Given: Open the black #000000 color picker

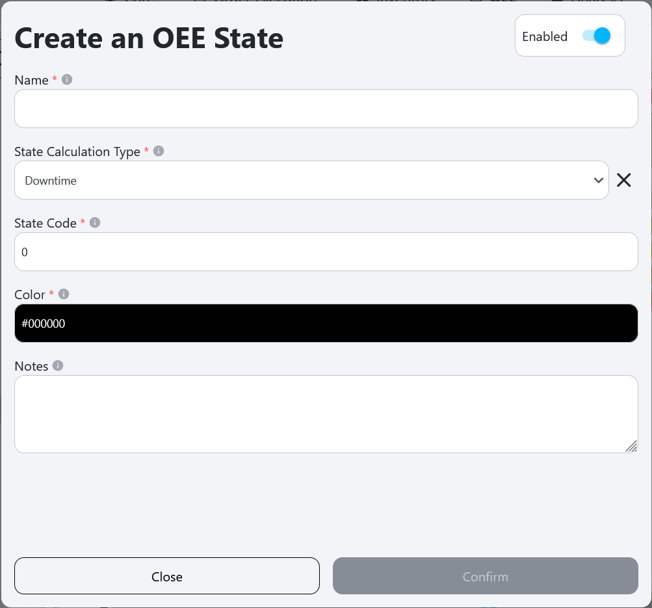Looking at the screenshot, I should (x=326, y=323).
